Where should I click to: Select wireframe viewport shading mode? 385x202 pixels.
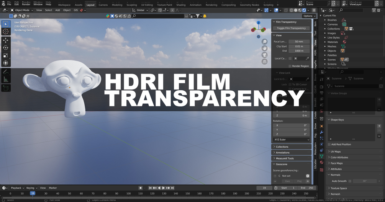coord(292,10)
